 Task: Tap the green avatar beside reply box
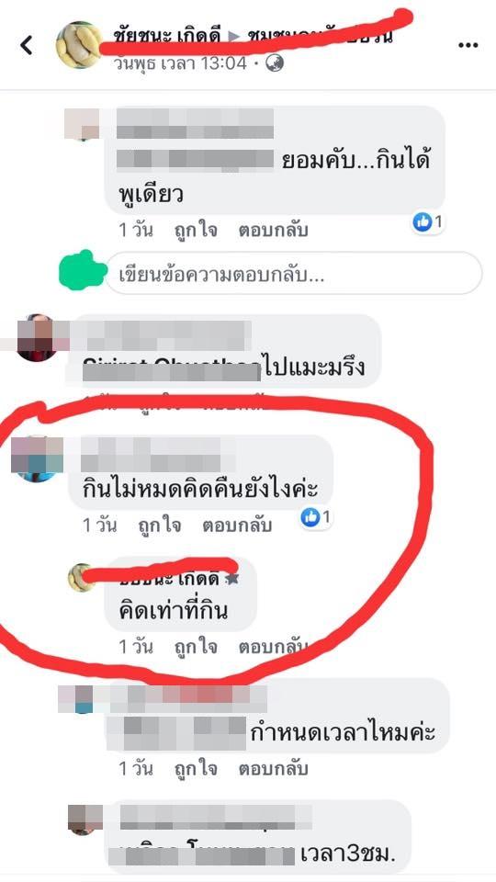pyautogui.click(x=83, y=272)
